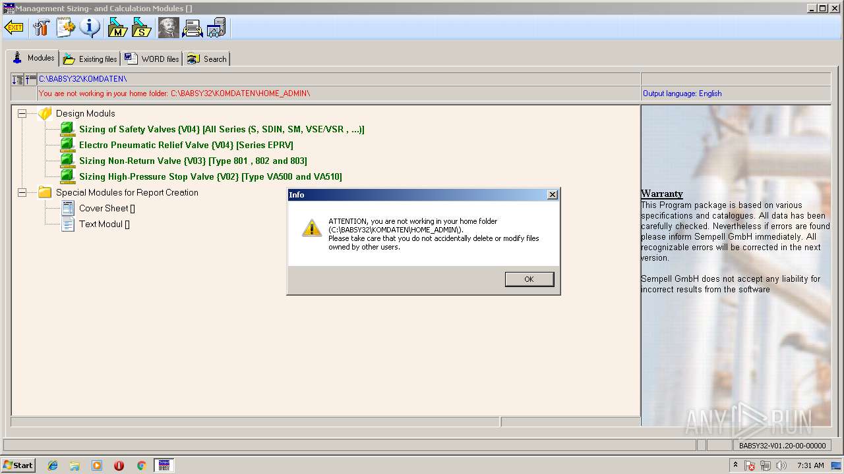Select Special Modules for Report Creation folder
This screenshot has height=474, width=844.
click(127, 192)
